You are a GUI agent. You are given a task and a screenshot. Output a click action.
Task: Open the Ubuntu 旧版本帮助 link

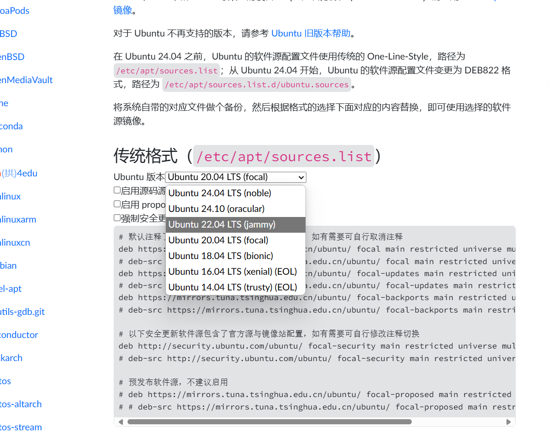pos(311,33)
